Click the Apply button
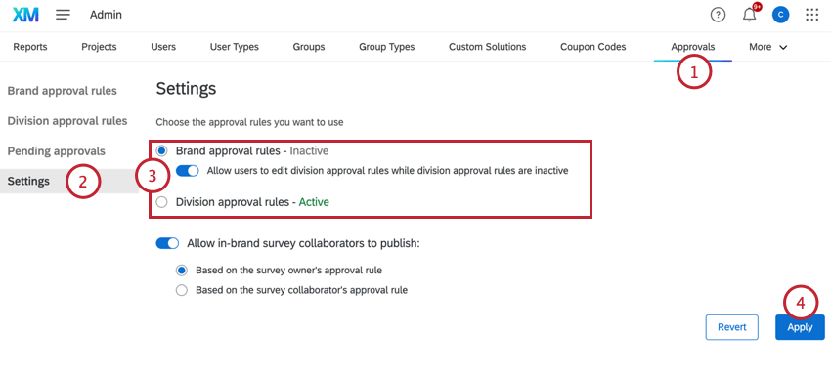This screenshot has width=831, height=377. [800, 327]
